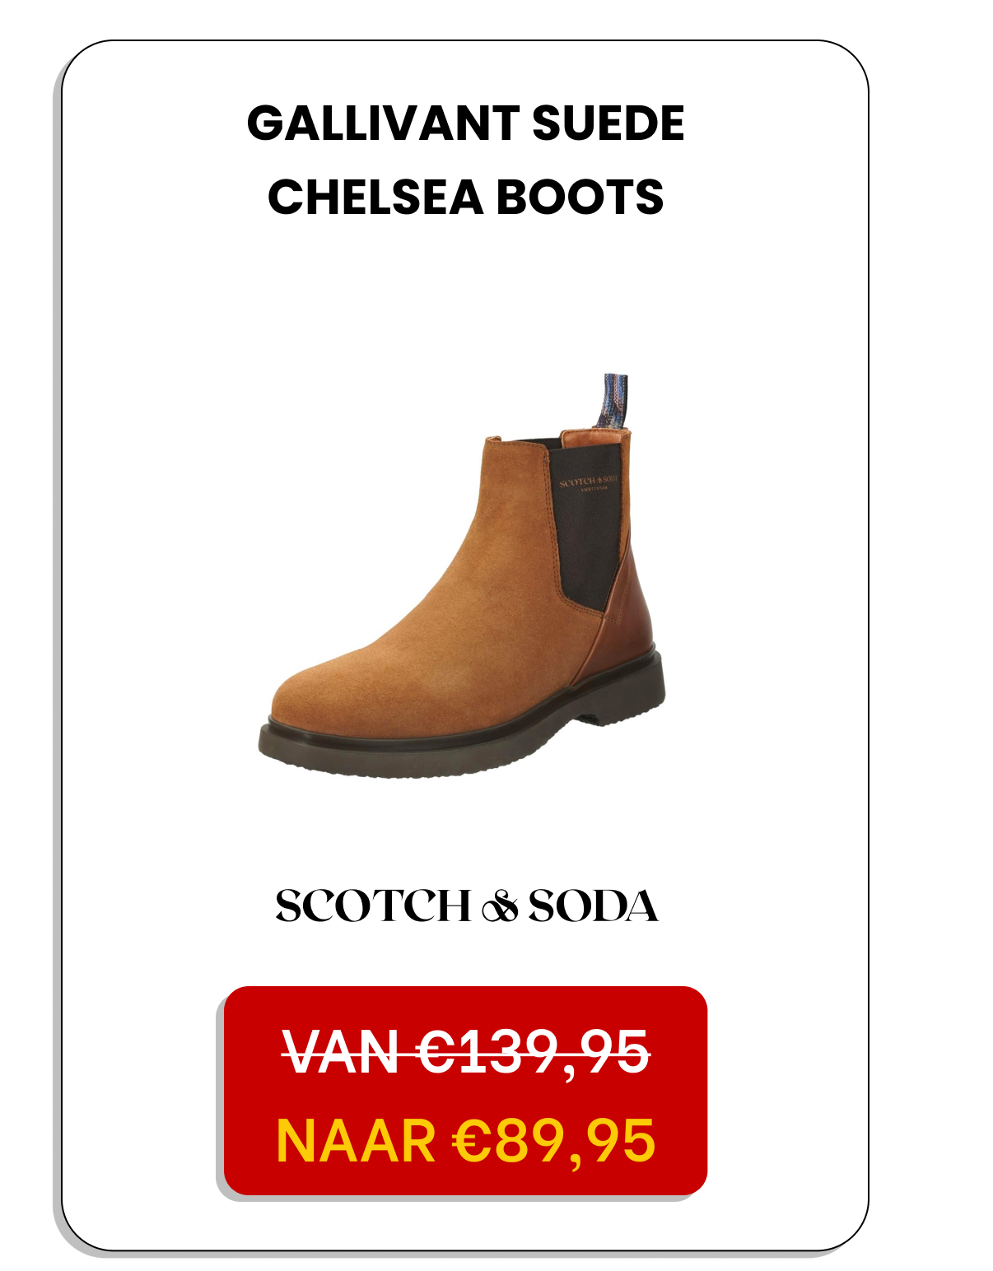993x1271 pixels.
Task: Click the small Scotch & Soda logo printed on the boot
Action: point(588,482)
